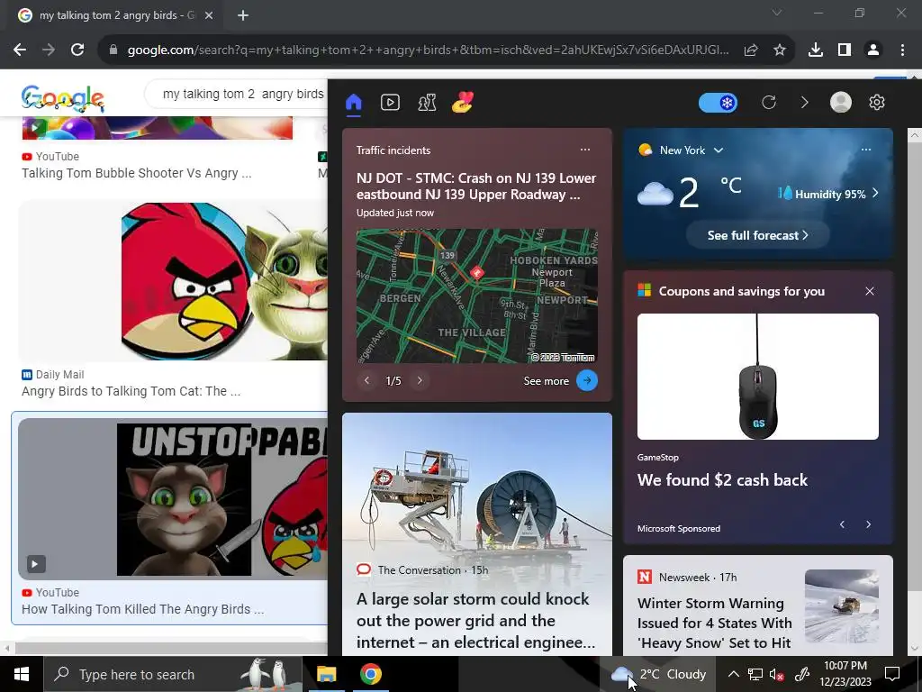
Task: Open Chrome downloads
Action: coord(816,50)
